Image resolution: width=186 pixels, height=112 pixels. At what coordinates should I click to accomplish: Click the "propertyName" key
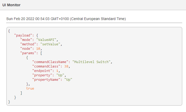click(46, 80)
